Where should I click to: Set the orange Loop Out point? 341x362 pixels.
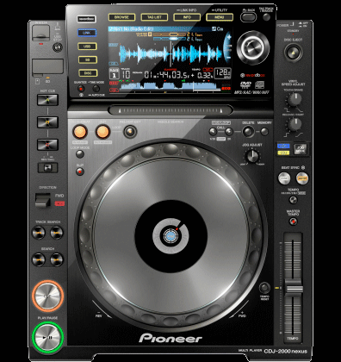tap(102, 132)
